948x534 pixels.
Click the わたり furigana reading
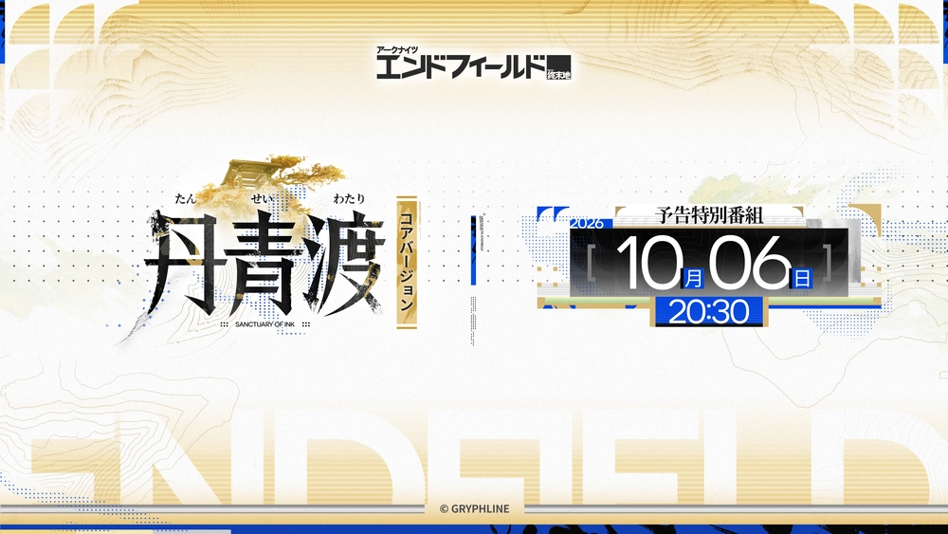click(349, 198)
